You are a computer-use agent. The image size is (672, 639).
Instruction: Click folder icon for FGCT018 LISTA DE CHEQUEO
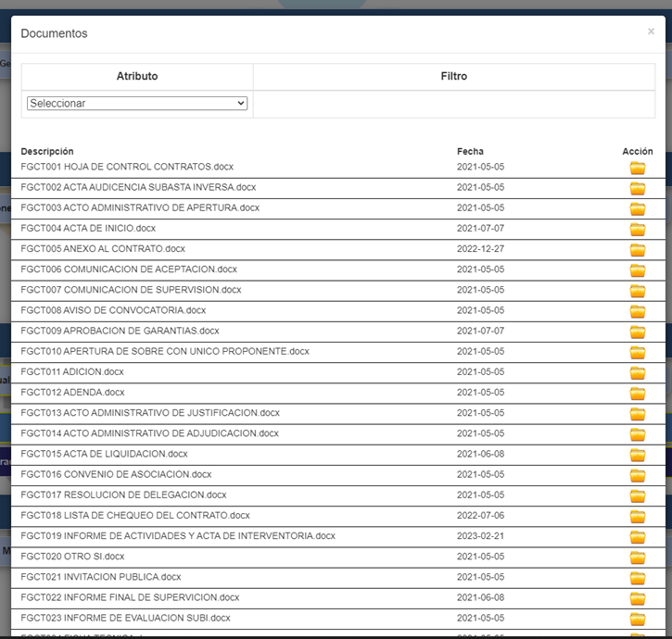637,516
